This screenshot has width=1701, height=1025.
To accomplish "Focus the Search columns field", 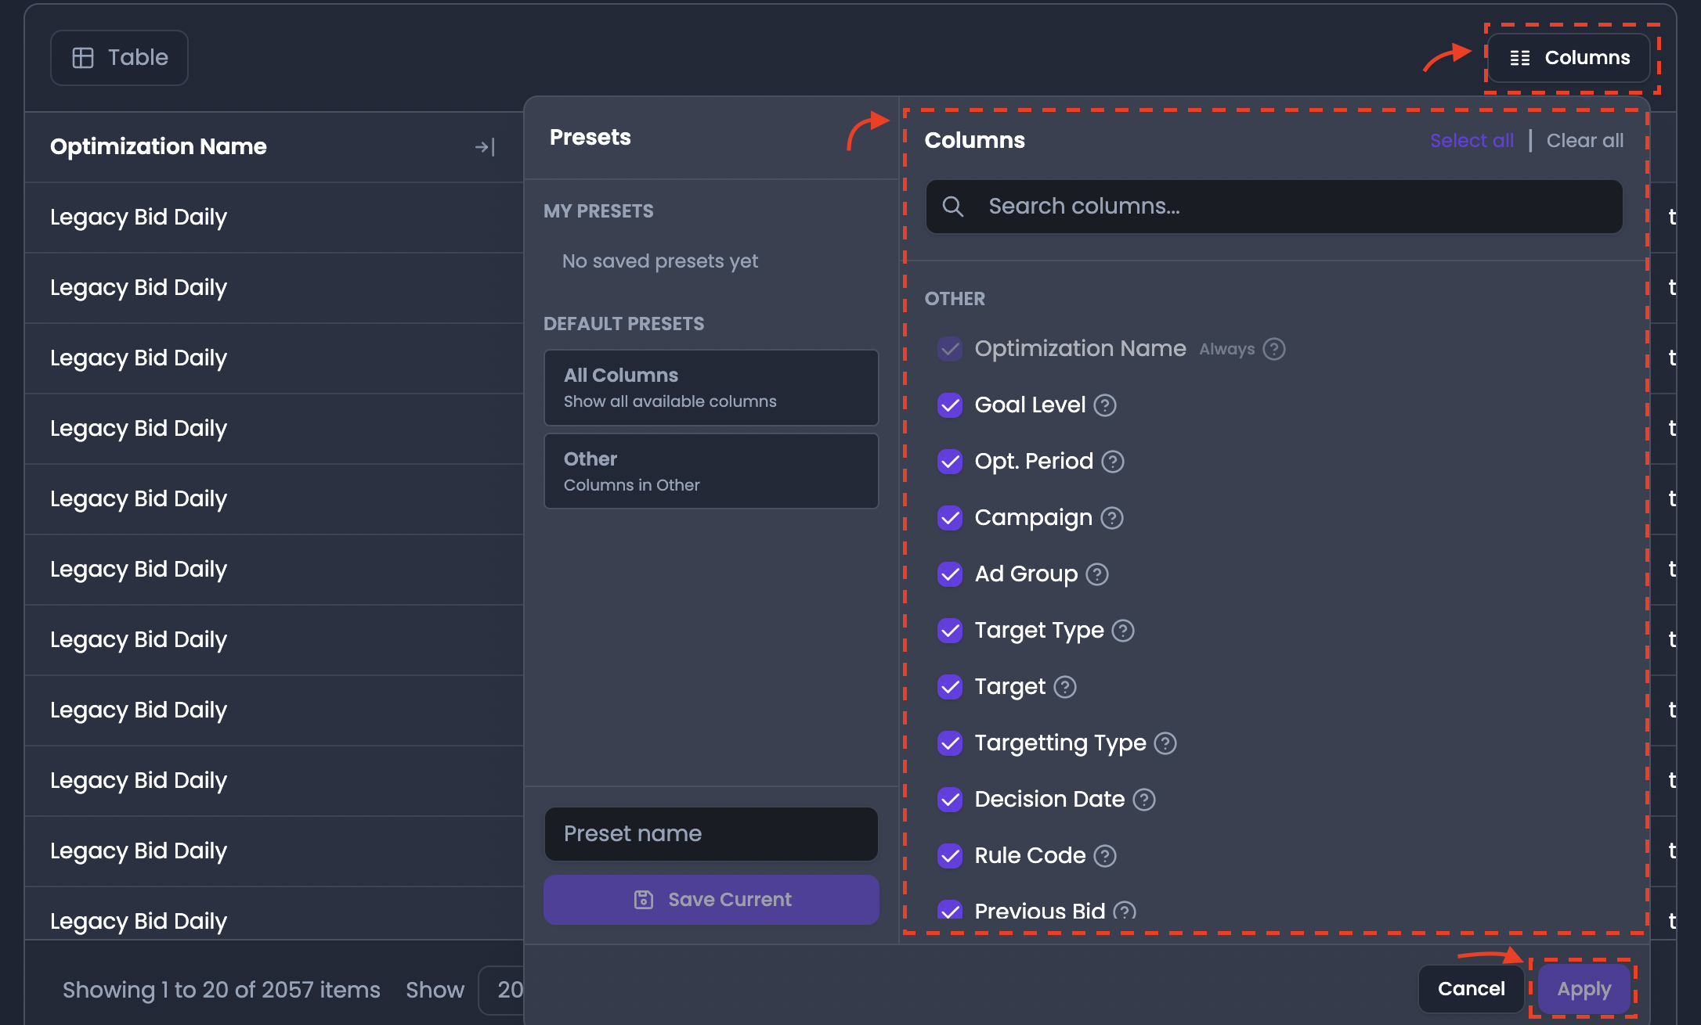I will (x=1274, y=207).
